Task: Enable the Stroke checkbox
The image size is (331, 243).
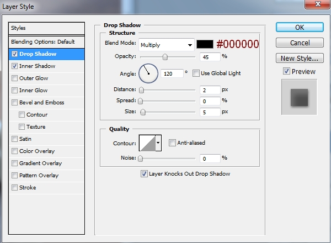Action: (x=14, y=188)
